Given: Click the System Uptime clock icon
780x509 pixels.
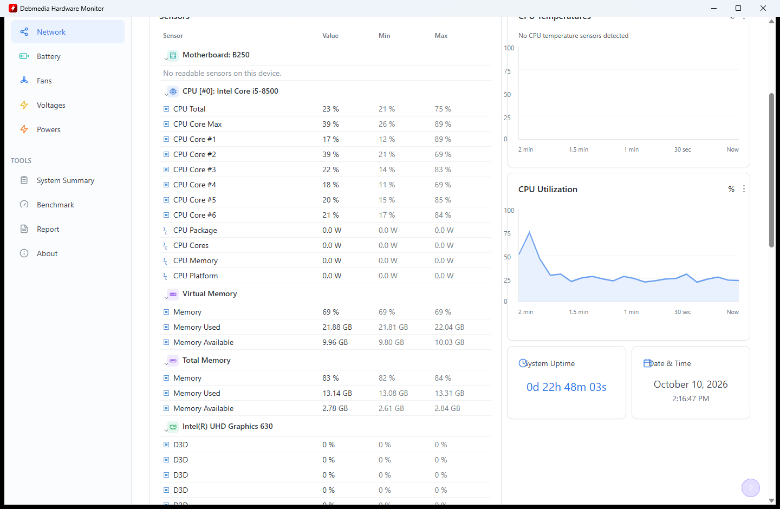Looking at the screenshot, I should (523, 363).
